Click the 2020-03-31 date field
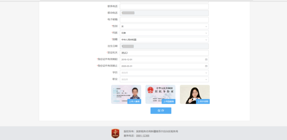Image resolution: width=287 pixels, height=140 pixels. pyautogui.click(x=164, y=66)
